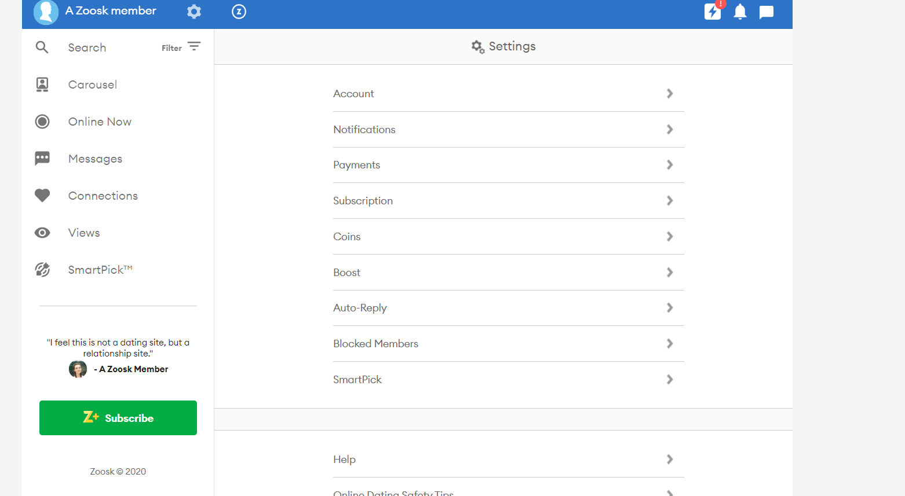Open Subscription settings row
The width and height of the screenshot is (905, 496).
tap(509, 201)
